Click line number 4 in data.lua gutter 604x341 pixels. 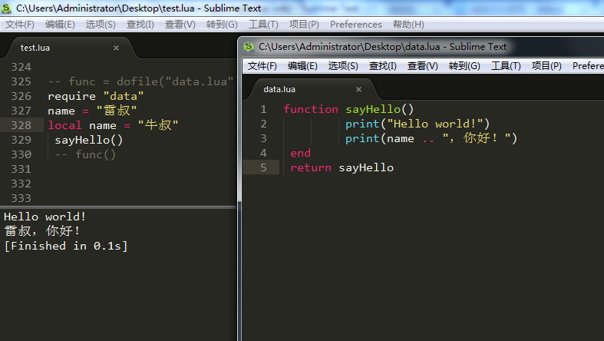click(x=263, y=154)
